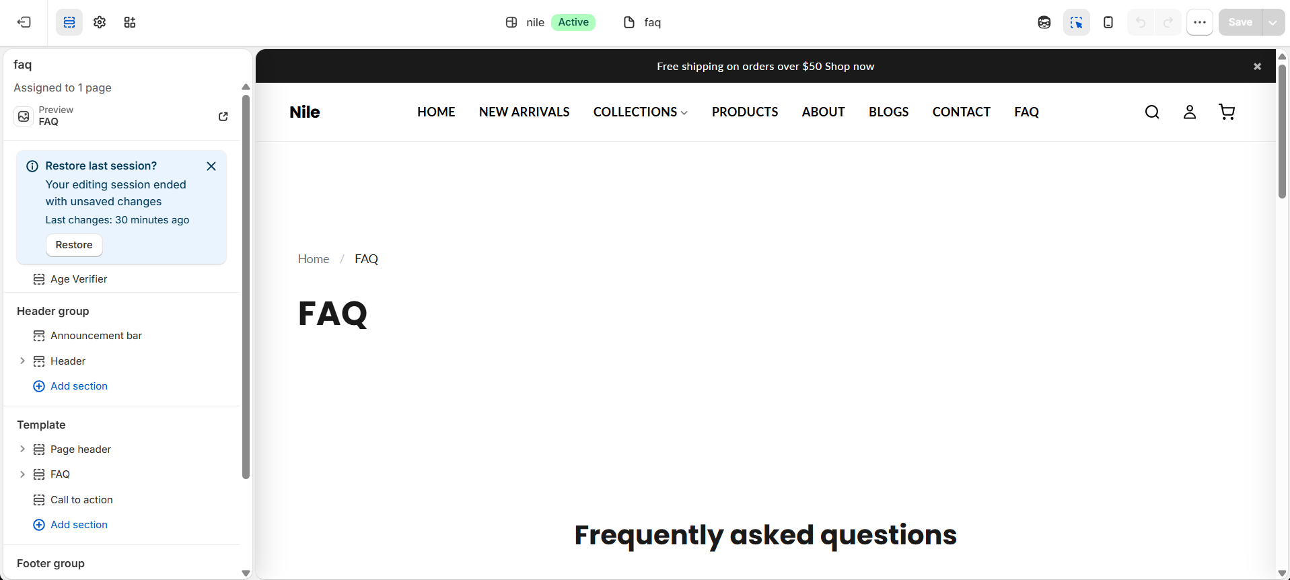Click the Shop now announcement text
The width and height of the screenshot is (1290, 580).
(x=849, y=66)
